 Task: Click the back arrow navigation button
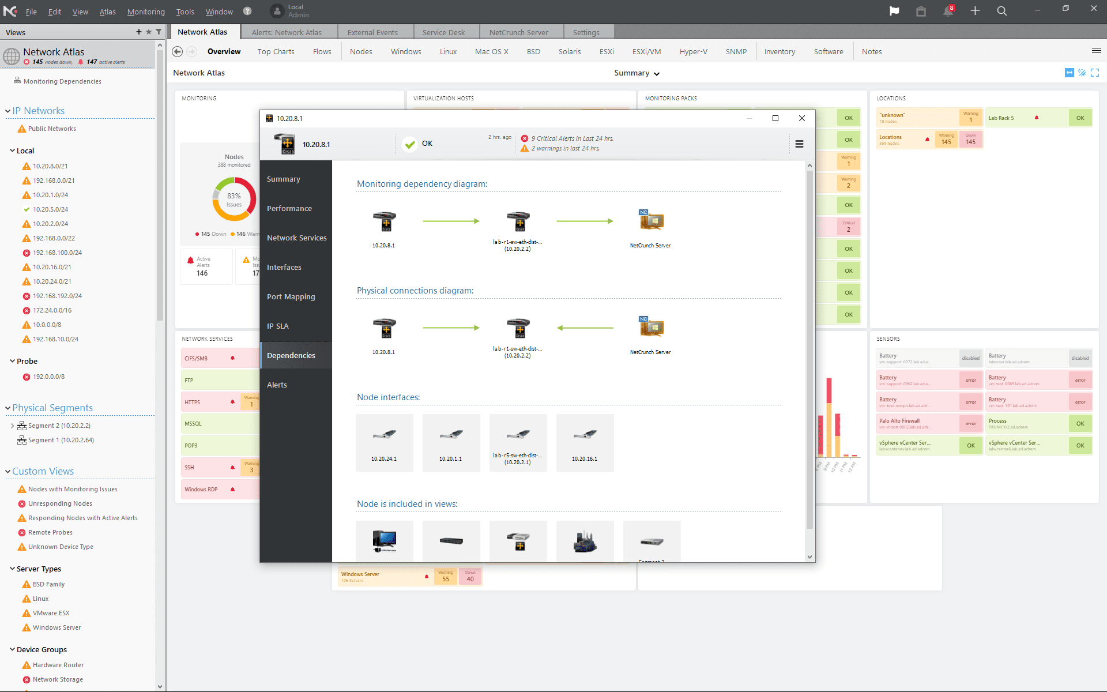178,51
